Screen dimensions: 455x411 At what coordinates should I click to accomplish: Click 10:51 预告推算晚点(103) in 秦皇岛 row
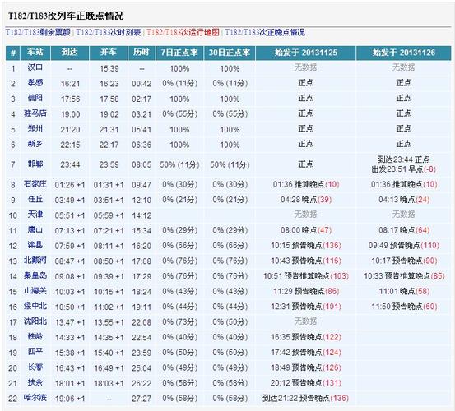(306, 276)
